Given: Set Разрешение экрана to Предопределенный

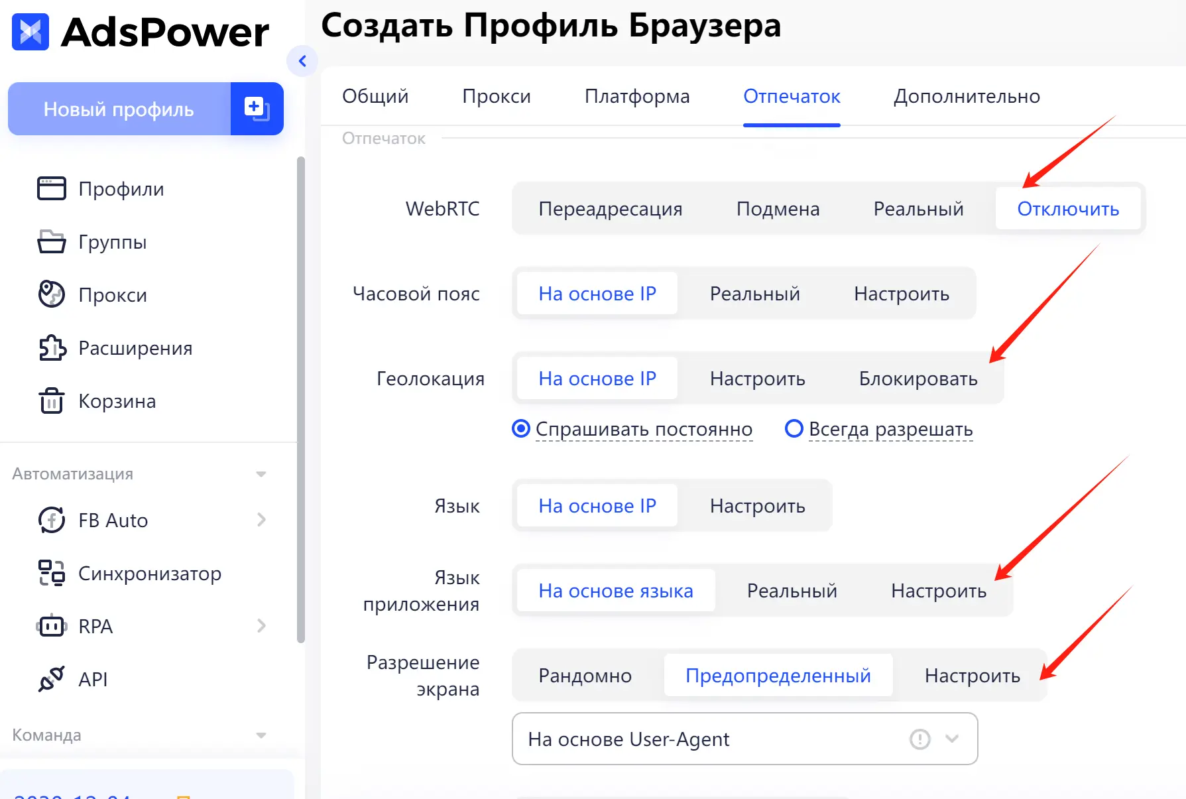Looking at the screenshot, I should point(778,676).
